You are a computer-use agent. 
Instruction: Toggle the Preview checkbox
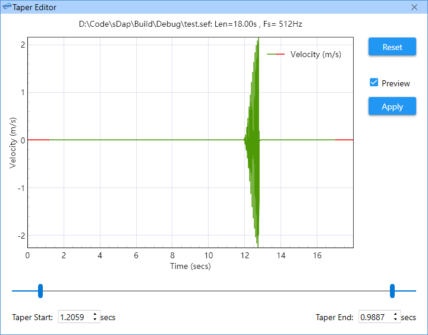pyautogui.click(x=374, y=83)
